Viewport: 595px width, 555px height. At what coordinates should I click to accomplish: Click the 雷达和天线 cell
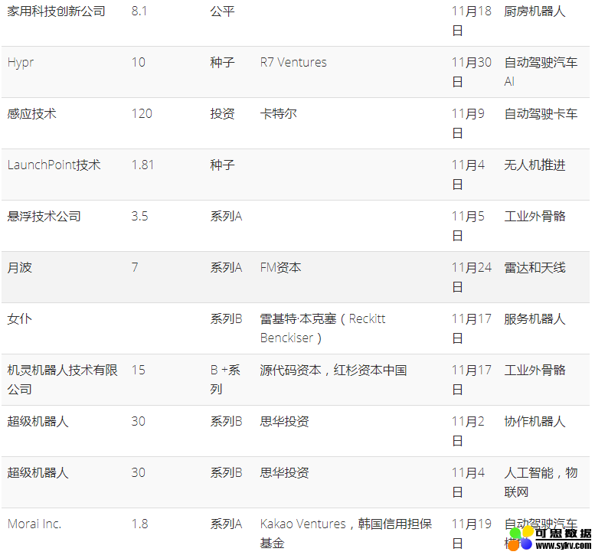tap(535, 267)
